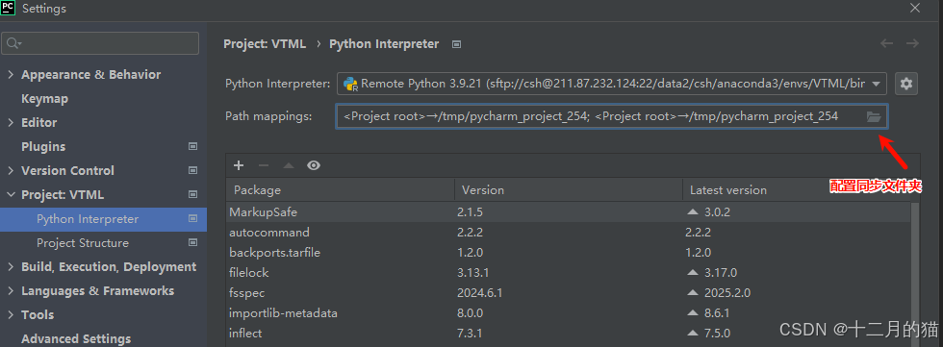Click the back navigation arrow
Image resolution: width=943 pixels, height=347 pixels.
(886, 43)
